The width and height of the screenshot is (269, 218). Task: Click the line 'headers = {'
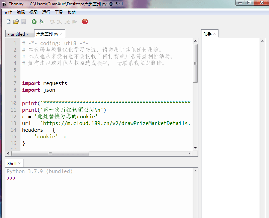[38, 130]
